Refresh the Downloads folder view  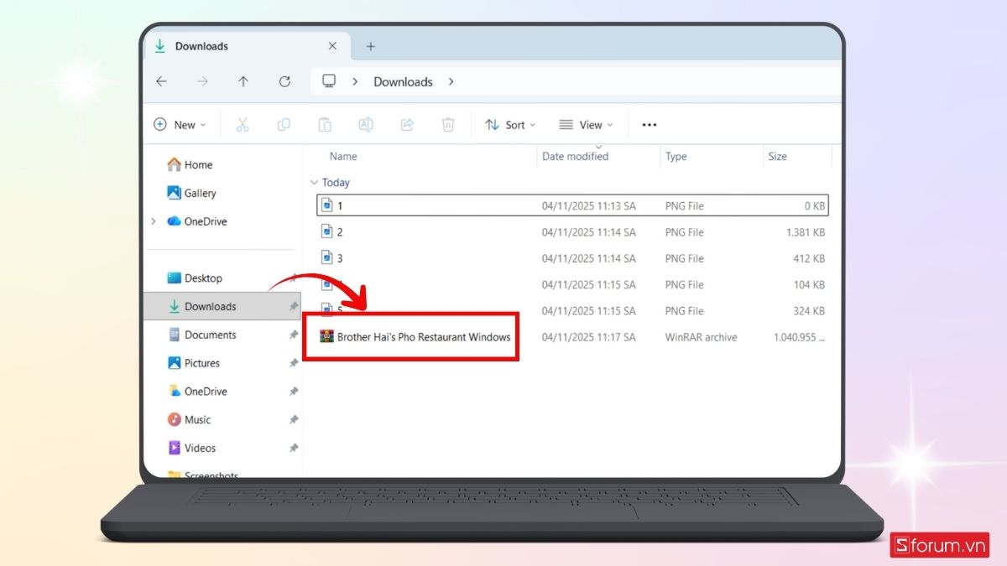coord(284,81)
